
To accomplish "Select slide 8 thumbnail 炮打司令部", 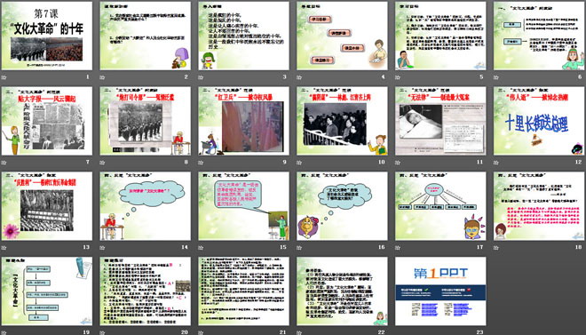I will coord(145,121).
